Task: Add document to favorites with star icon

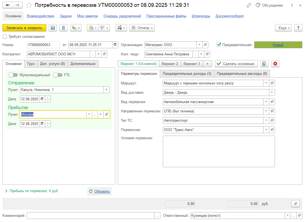Action: coord(28,5)
